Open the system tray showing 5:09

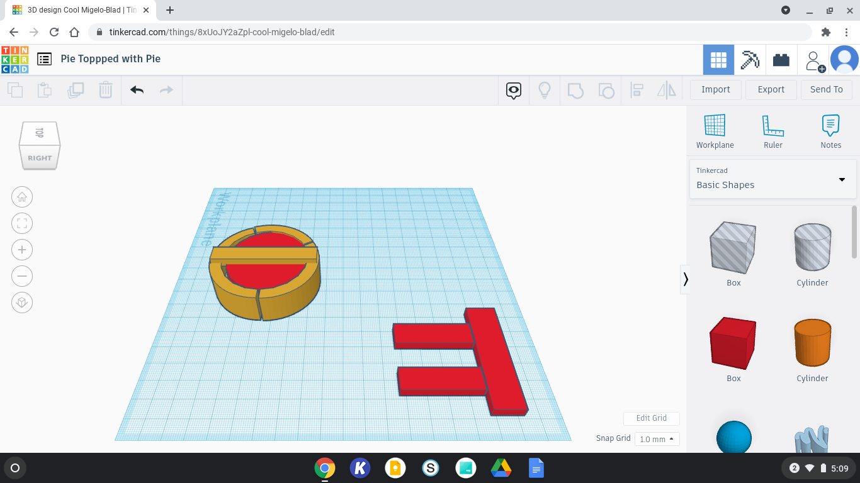point(818,468)
